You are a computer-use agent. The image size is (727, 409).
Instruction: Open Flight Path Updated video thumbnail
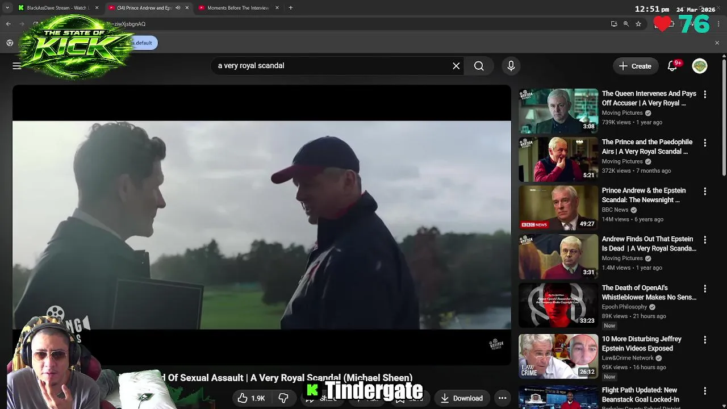click(558, 397)
